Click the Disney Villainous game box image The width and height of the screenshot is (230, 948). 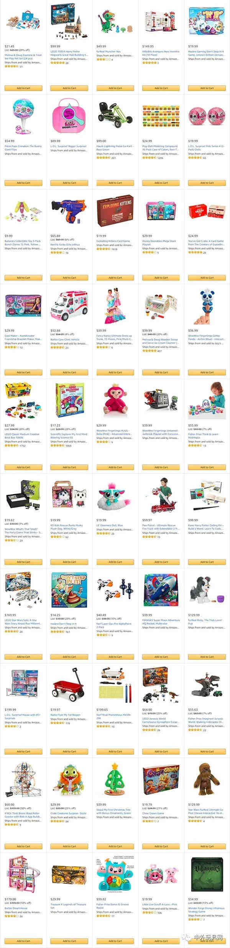[x=207, y=875]
